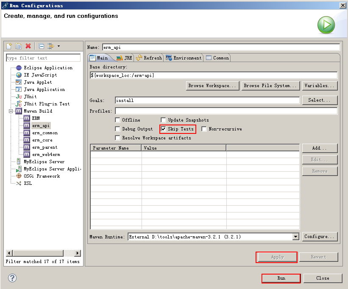
Task: Click the Goals input field
Action: [x=207, y=100]
